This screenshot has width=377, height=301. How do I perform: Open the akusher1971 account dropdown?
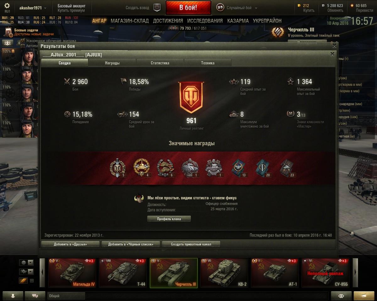pyautogui.click(x=33, y=8)
